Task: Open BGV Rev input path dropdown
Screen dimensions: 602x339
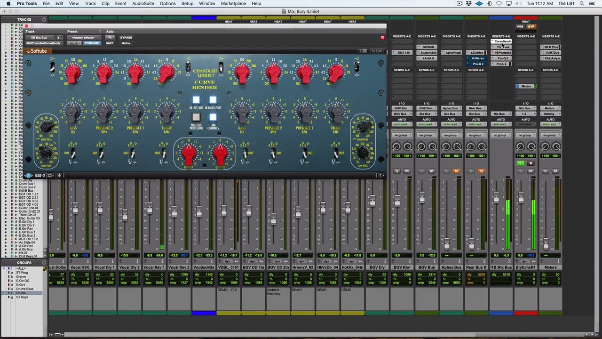Action: pyautogui.click(x=401, y=108)
